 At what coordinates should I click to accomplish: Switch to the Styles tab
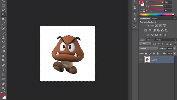coord(154,19)
